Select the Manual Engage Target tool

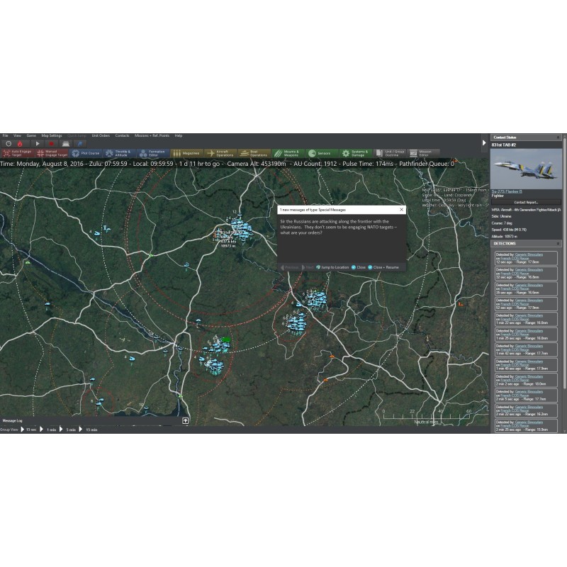click(51, 153)
